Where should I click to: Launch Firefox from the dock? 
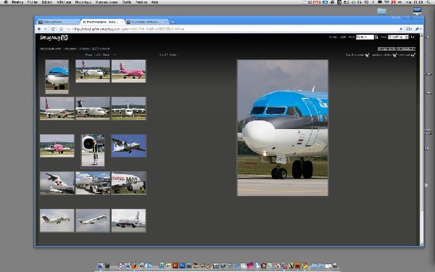point(135,265)
